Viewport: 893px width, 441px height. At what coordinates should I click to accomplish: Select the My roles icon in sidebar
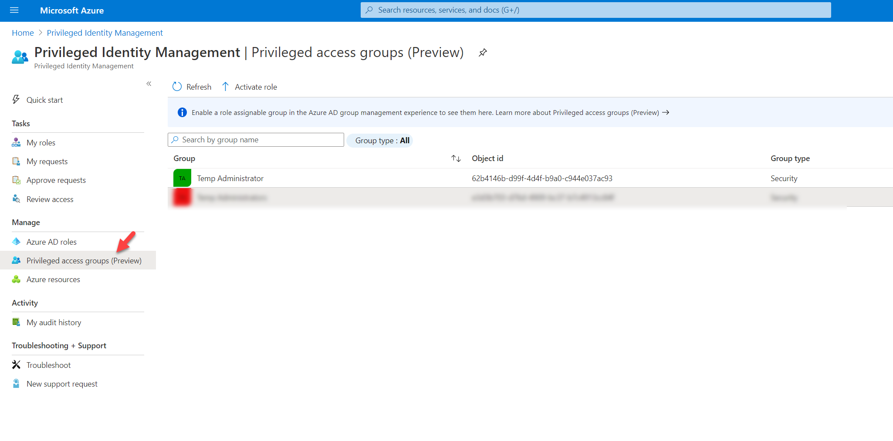[x=16, y=142]
